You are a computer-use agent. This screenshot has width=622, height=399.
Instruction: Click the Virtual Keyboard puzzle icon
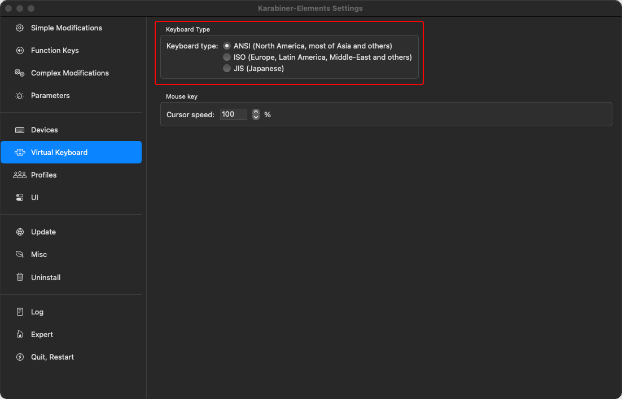19,152
